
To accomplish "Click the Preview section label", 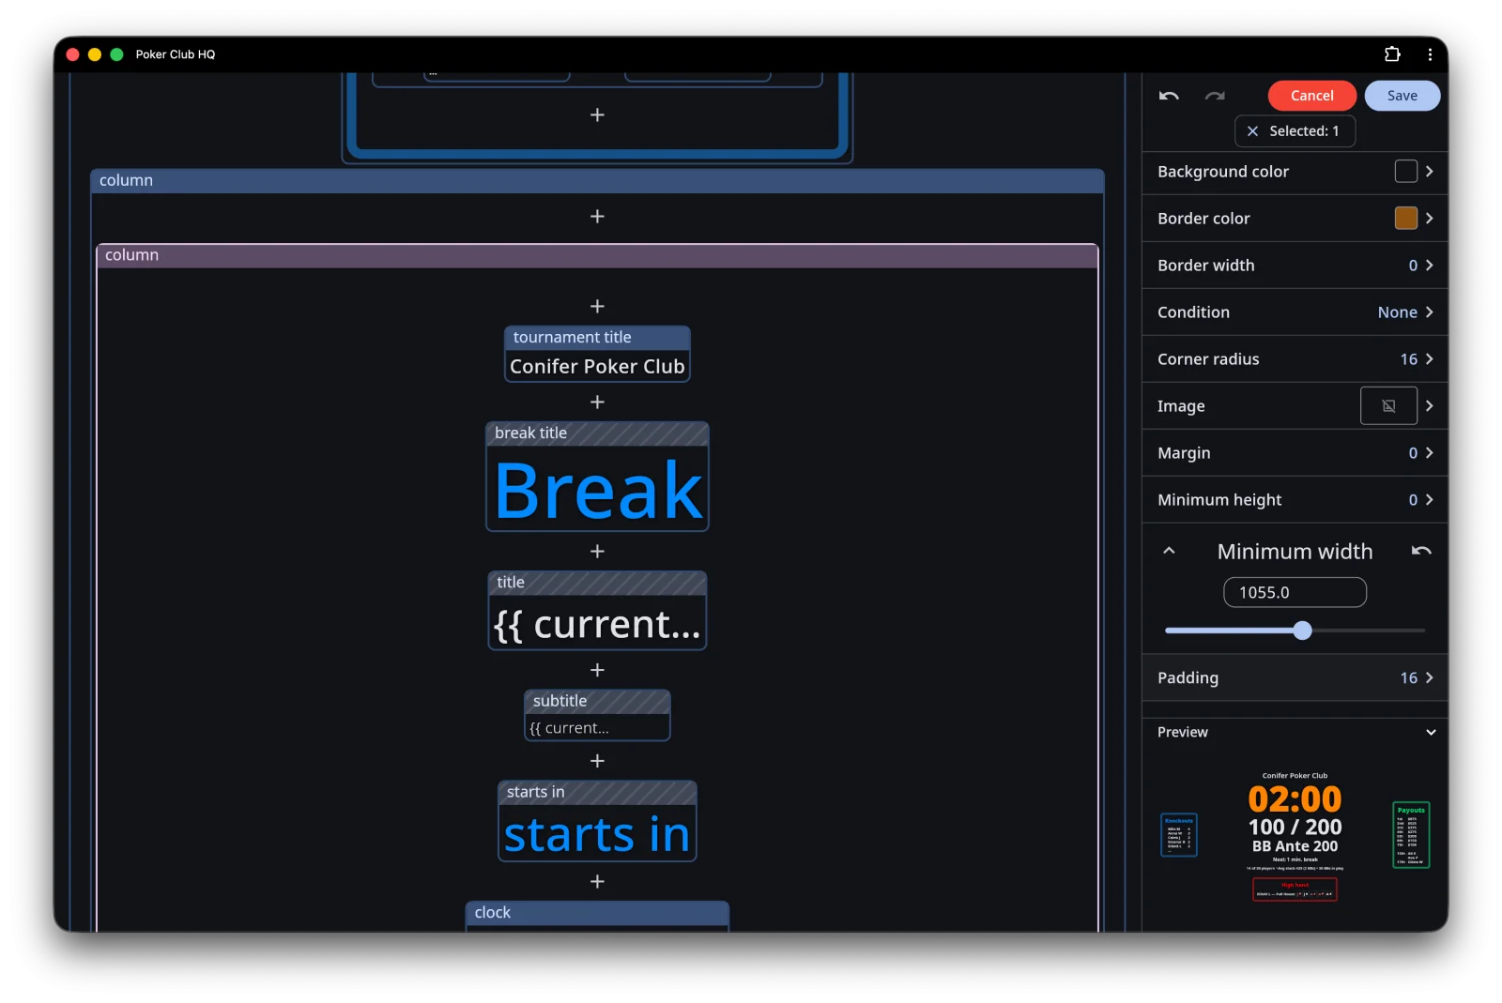I will [1183, 733].
